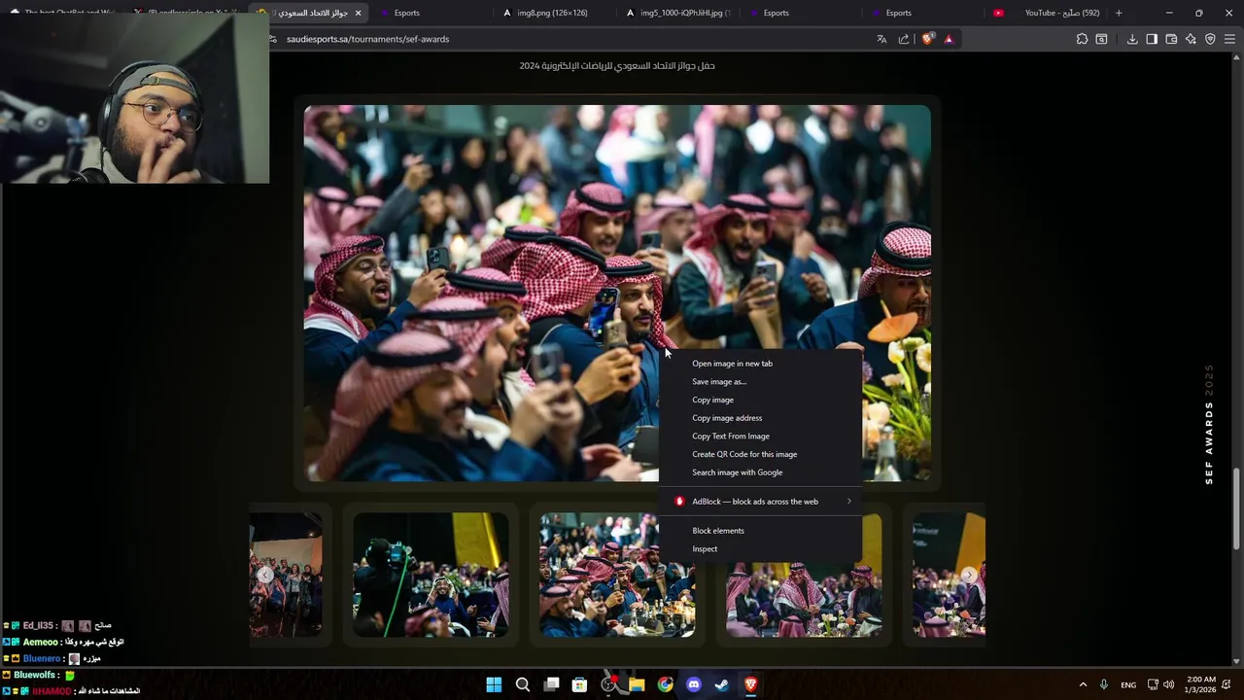The height and width of the screenshot is (700, 1244).
Task: Open taskbar Search magnifier
Action: [523, 684]
